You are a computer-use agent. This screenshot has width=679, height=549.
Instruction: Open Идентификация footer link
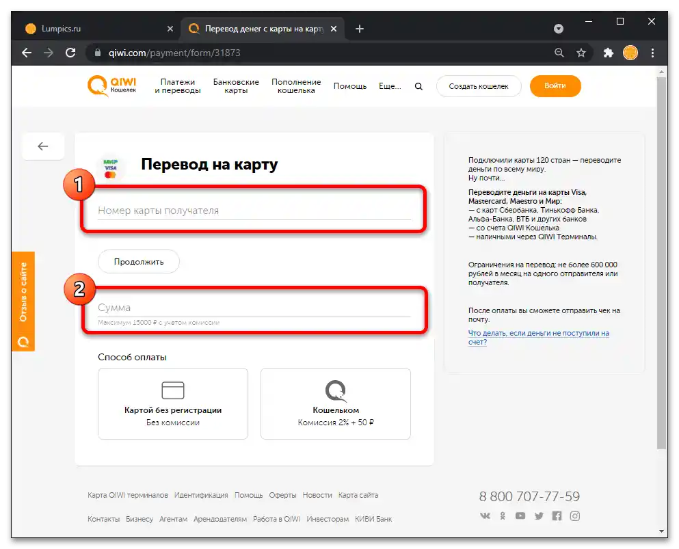201,495
